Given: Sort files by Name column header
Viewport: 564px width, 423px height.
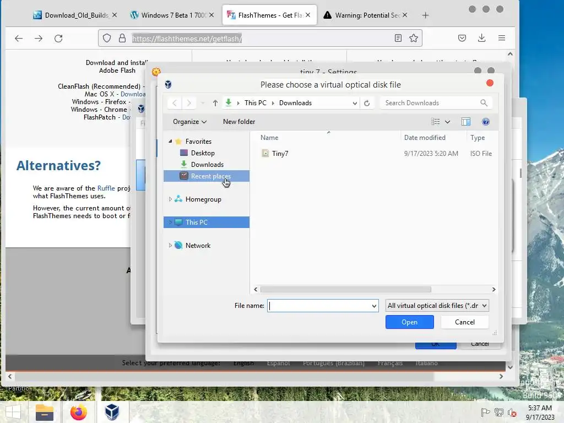Looking at the screenshot, I should coord(269,137).
